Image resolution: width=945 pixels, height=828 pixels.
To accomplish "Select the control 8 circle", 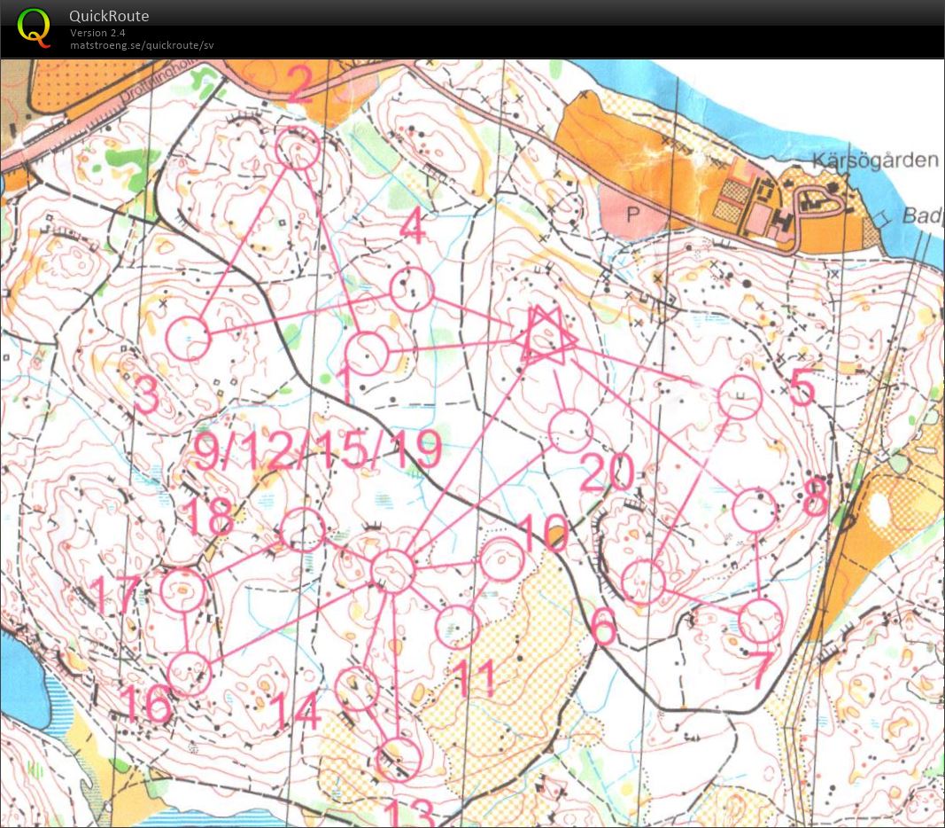I will [x=755, y=510].
